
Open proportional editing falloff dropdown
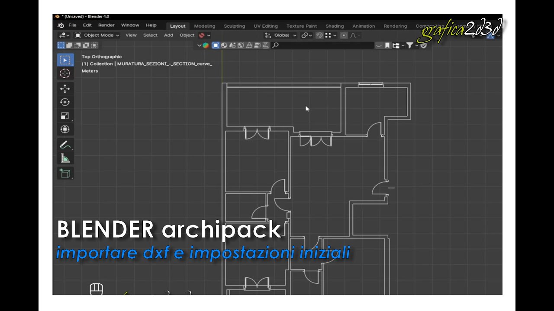(x=354, y=35)
